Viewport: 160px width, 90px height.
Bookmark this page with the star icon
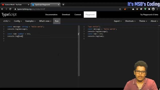pyautogui.click(x=120, y=9)
